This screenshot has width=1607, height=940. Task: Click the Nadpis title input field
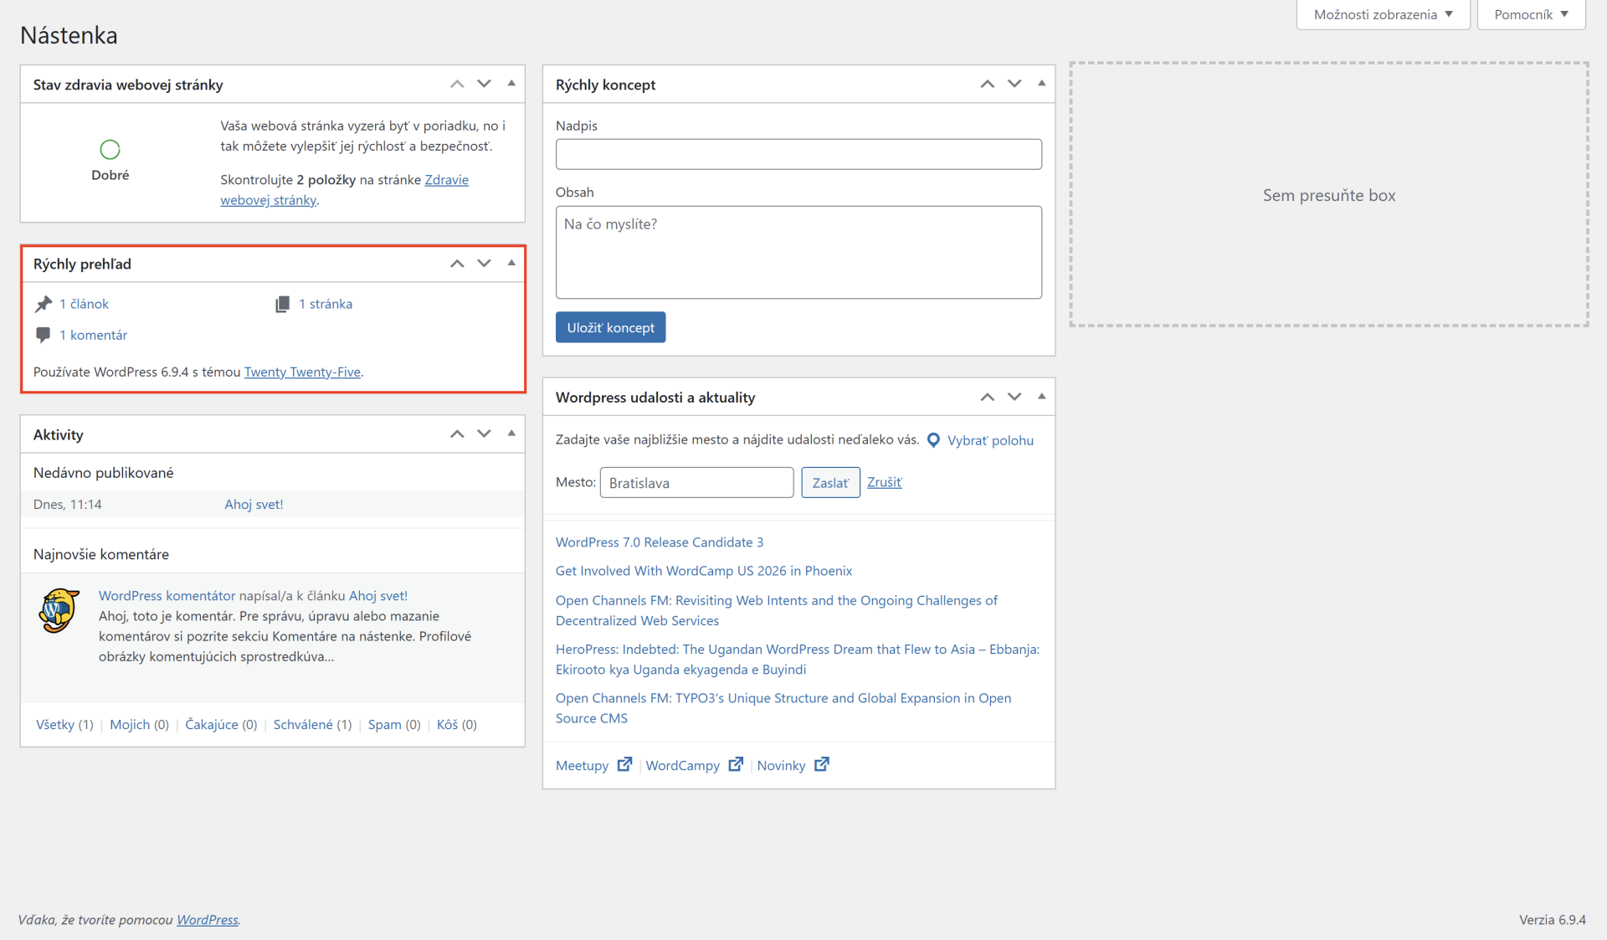798,154
